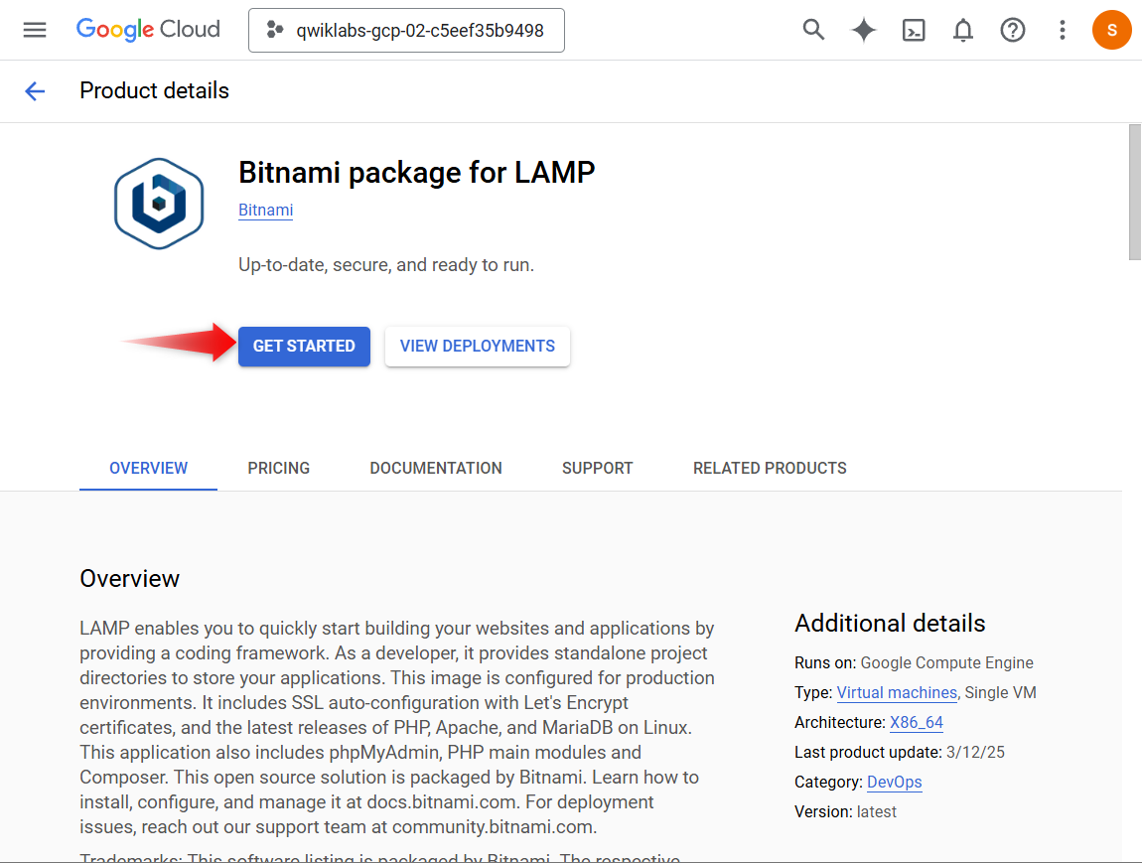Screen dimensions: 1142x863
Task: Click the VIEW DEPLOYMENTS button
Action: coord(478,346)
